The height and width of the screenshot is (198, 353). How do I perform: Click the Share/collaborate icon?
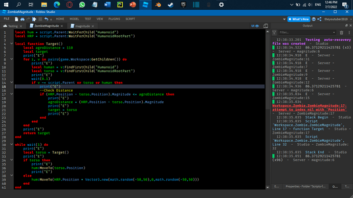point(319,19)
